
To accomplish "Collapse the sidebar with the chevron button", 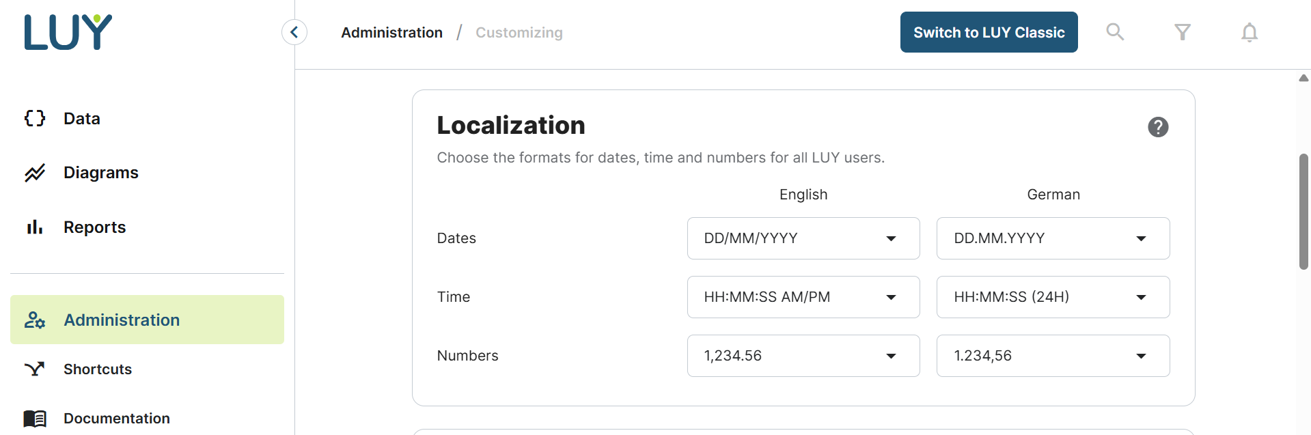I will click(294, 32).
